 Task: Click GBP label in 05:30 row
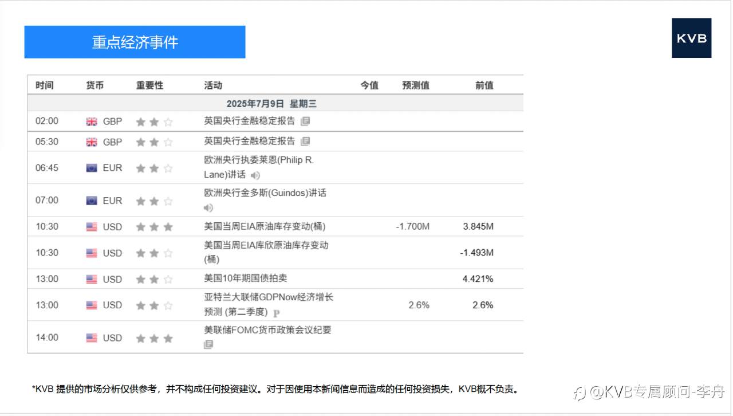112,142
